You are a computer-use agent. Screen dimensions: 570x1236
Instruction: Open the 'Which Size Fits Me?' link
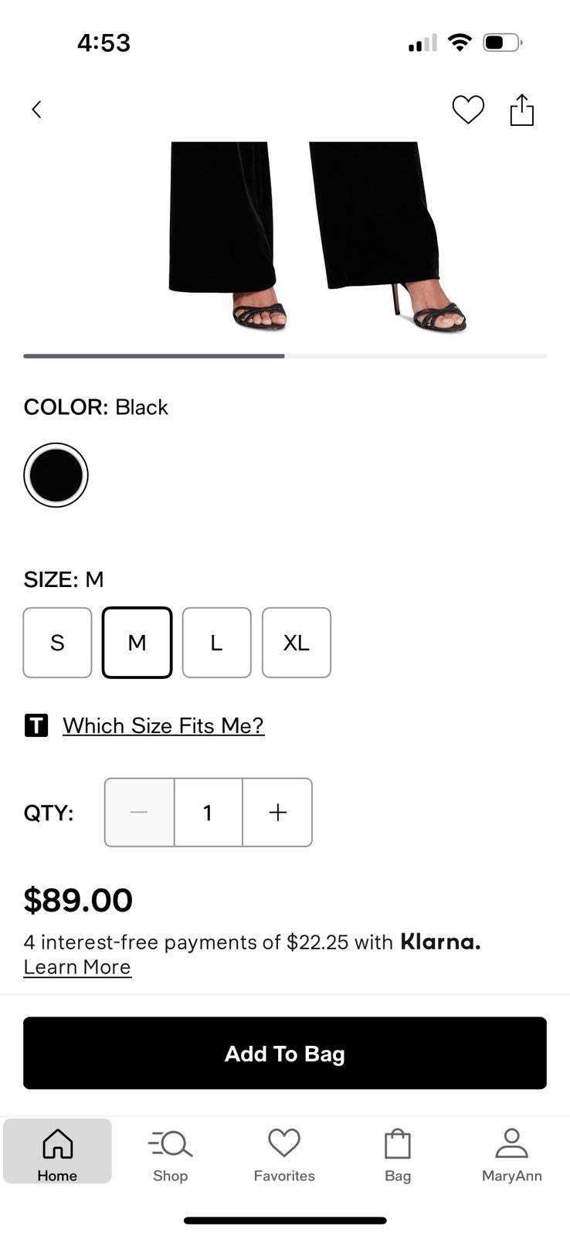point(163,725)
